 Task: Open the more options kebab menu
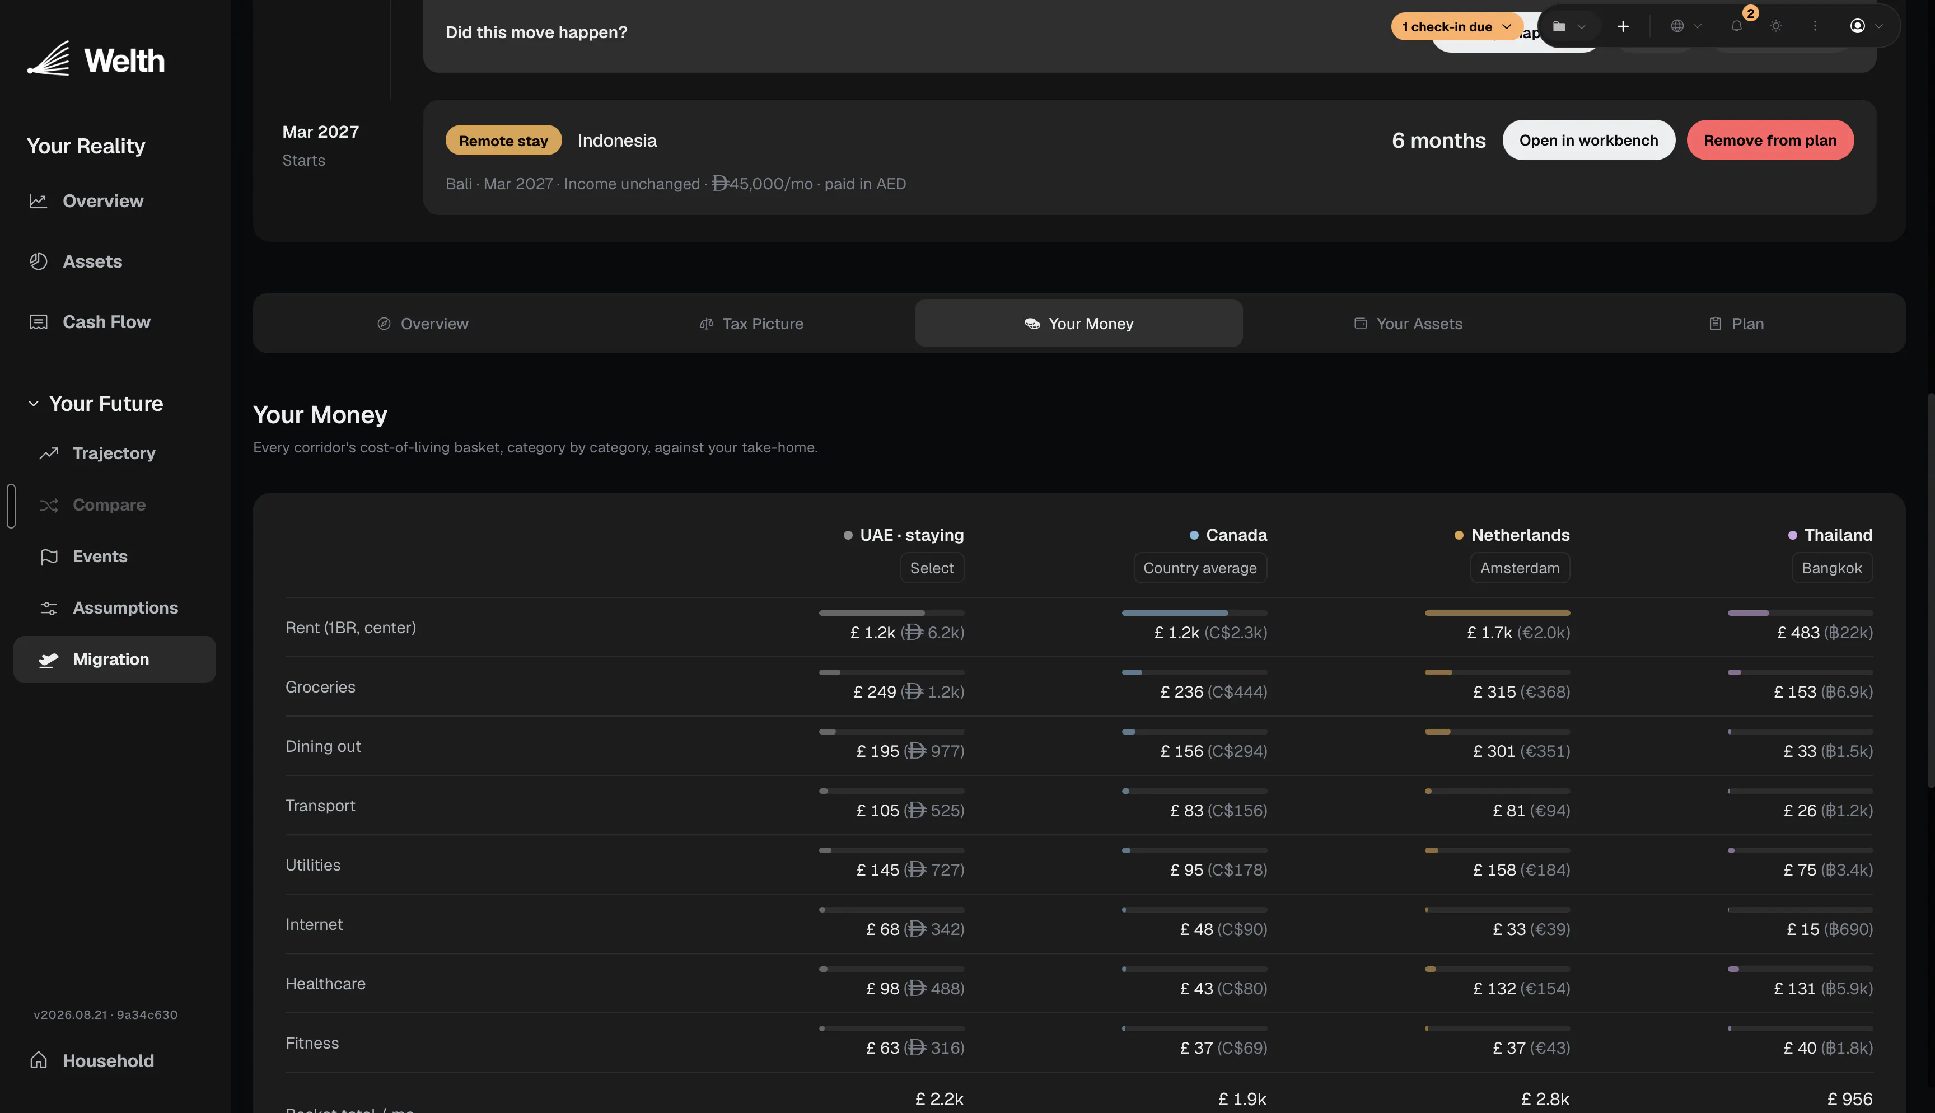pos(1815,26)
